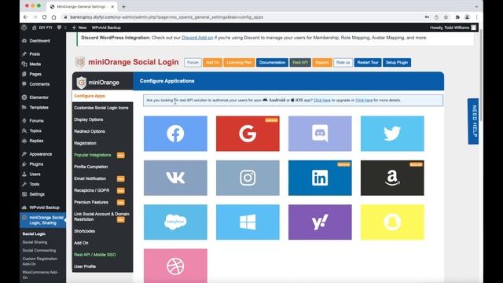Click the Rate us button

[343, 63]
